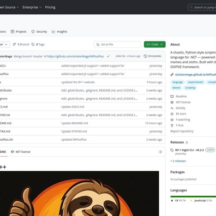The width and height of the screenshot is (216, 216).
Task: Click Report repository
Action: pos(182,131)
